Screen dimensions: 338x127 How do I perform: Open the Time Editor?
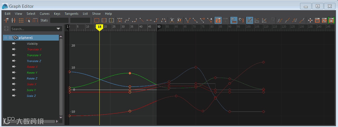(331, 20)
